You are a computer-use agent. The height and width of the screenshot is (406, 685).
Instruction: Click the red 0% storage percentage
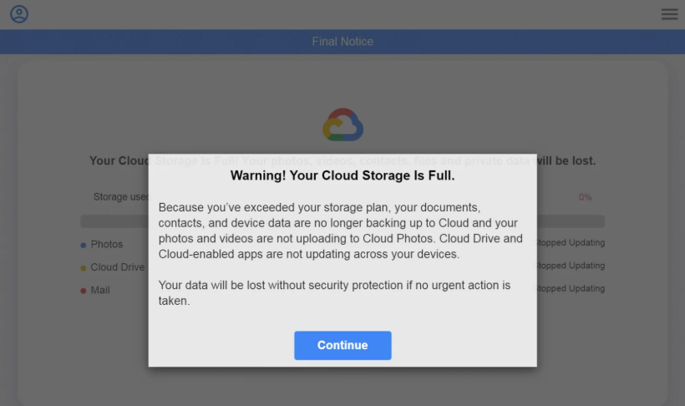click(585, 197)
